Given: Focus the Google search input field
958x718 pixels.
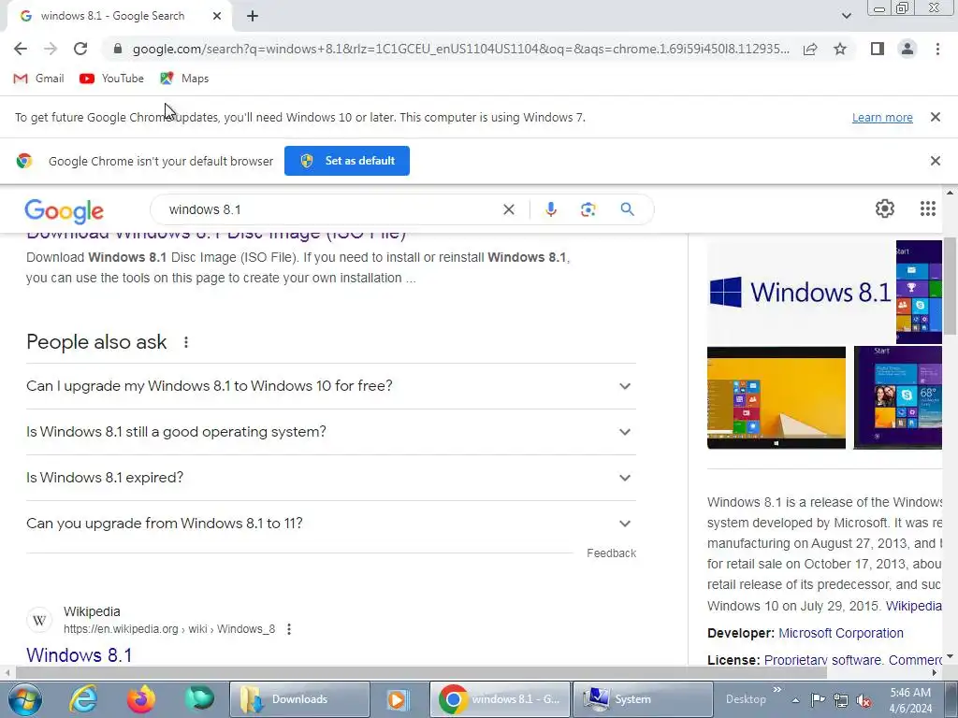Looking at the screenshot, I should tap(330, 209).
